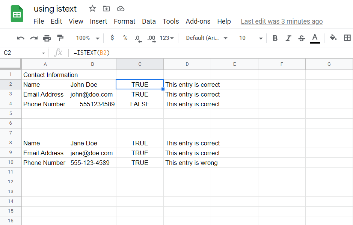Open the fill color picker
Viewport: 353px width, 225px height.
(333, 38)
